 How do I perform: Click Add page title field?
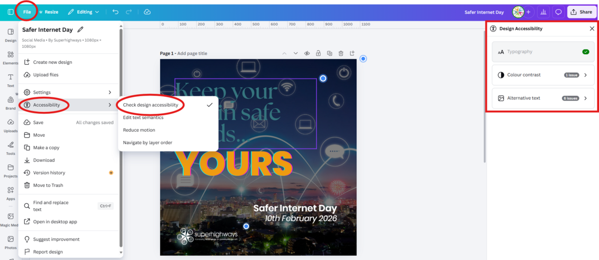[x=192, y=54]
